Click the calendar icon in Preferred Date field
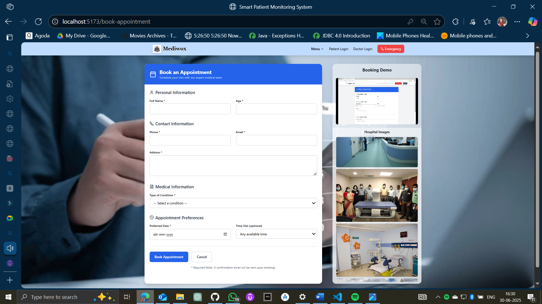This screenshot has width=542, height=304. click(x=225, y=234)
